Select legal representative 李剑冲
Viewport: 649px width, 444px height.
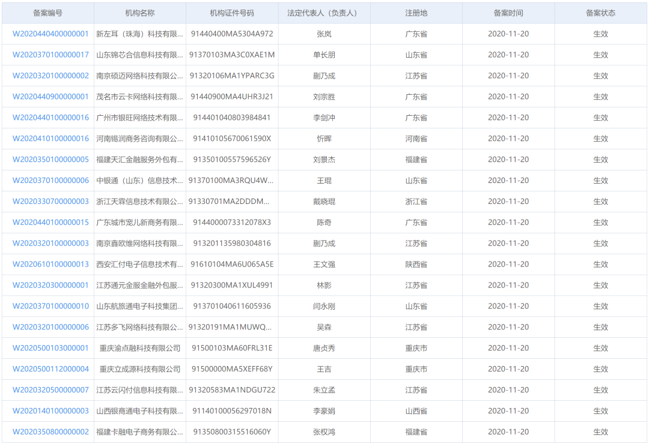pos(324,118)
